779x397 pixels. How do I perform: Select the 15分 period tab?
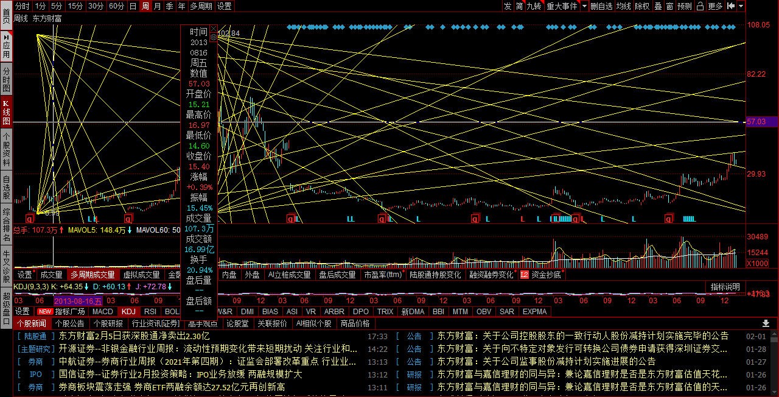(x=75, y=6)
